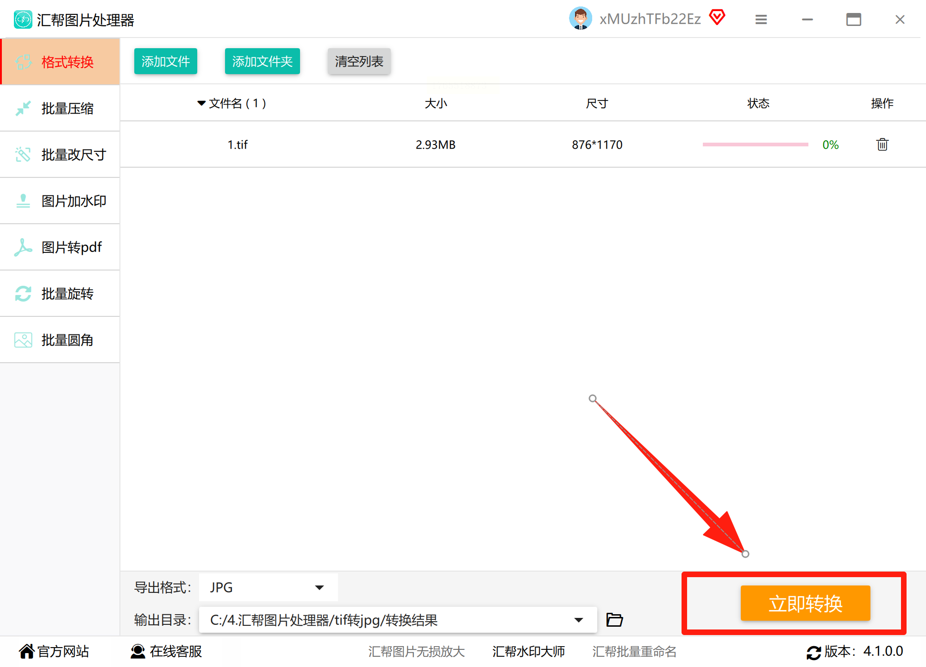Click the pink progress bar for 1.tif
The height and width of the screenshot is (667, 926).
pyautogui.click(x=755, y=145)
